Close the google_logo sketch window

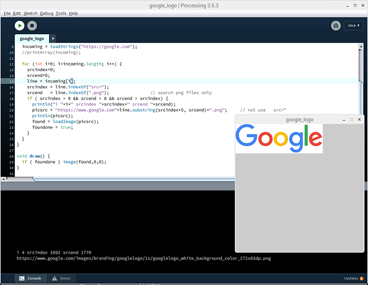[359, 120]
